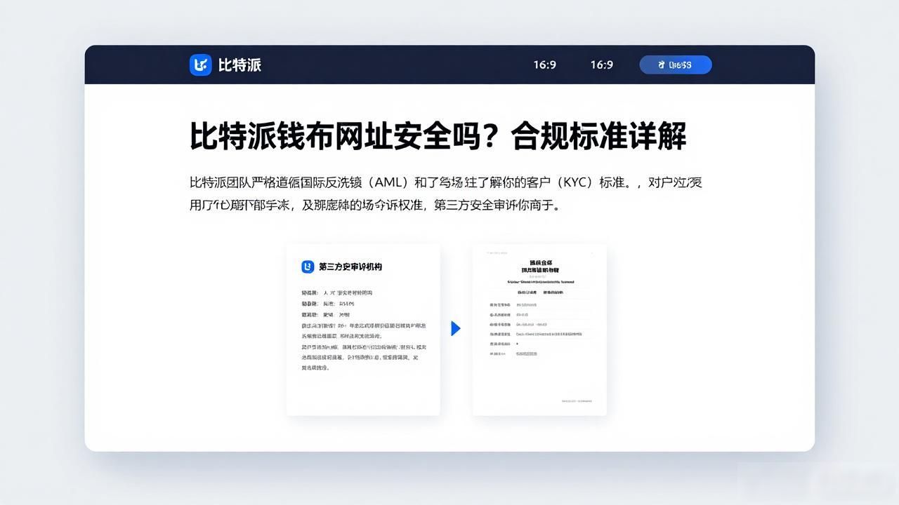Image resolution: width=899 pixels, height=505 pixels.
Task: Click the 比特派 logo icon in header
Action: [201, 65]
